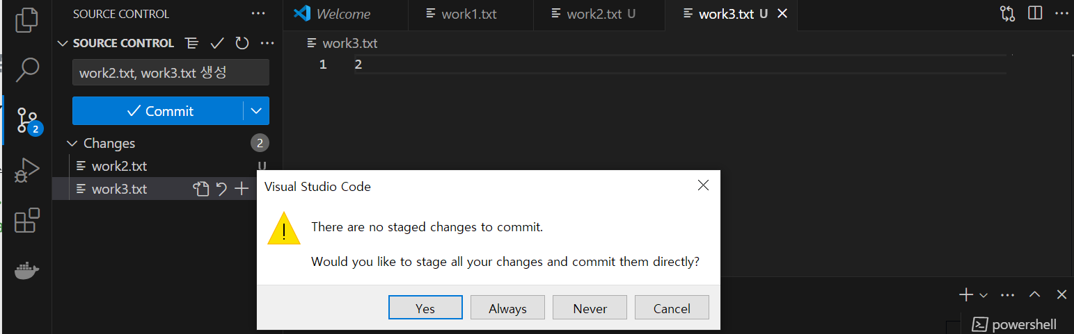1074x334 pixels.
Task: Collapse the Source Control section
Action: [62, 43]
